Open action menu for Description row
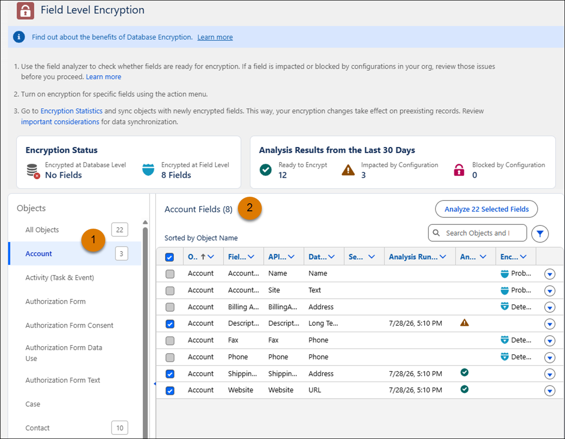Screen dimensions: 565x439 coord(549,324)
